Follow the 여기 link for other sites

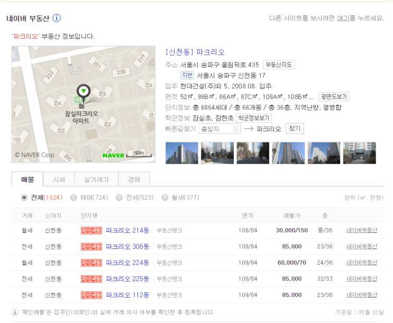343,18
